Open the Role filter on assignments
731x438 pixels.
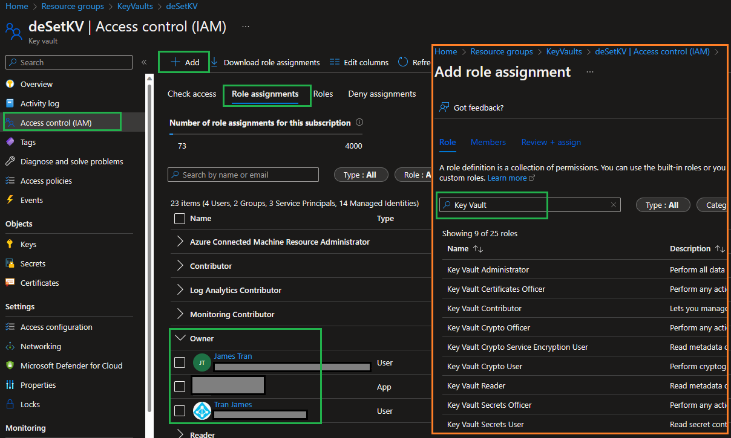point(413,175)
